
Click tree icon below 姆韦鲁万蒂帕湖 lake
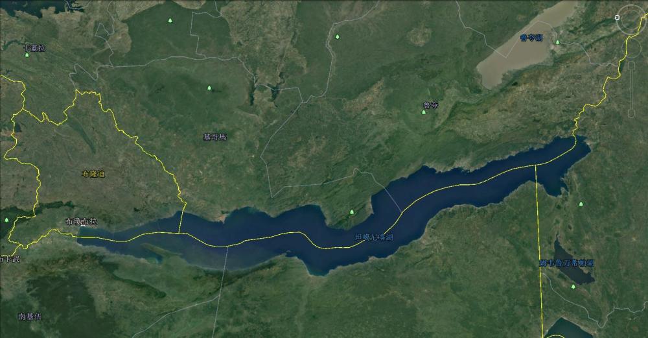point(573,286)
